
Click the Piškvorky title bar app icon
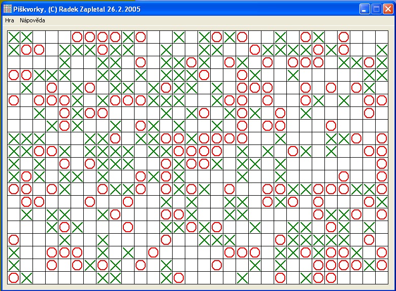pyautogui.click(x=8, y=9)
